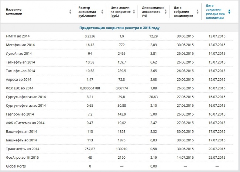
Task: Select the Газпром ао 2014 row
Action: tap(119, 114)
